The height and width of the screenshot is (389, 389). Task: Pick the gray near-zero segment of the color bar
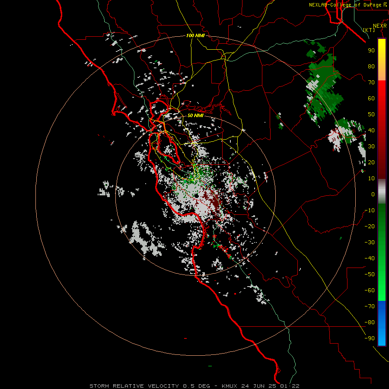382,191
